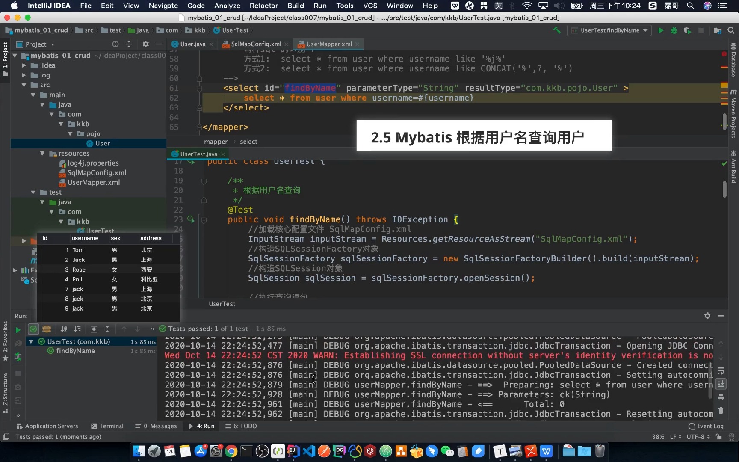The image size is (739, 462).
Task: Open Maven Projects side panel
Action: 733,114
